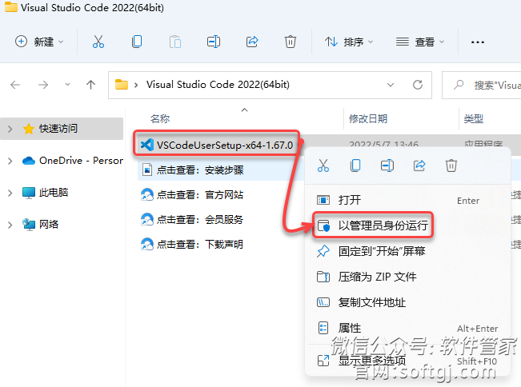Click the 此电脑 monitor icon

[29, 193]
